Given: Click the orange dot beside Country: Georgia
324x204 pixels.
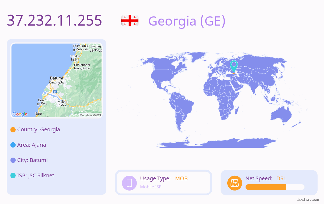Looking at the screenshot, I should 13,130.
